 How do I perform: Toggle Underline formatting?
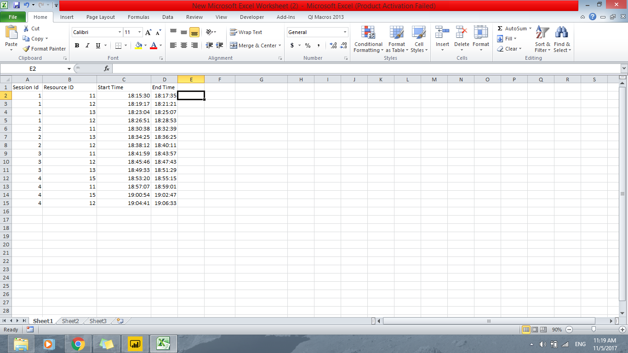pyautogui.click(x=98, y=46)
